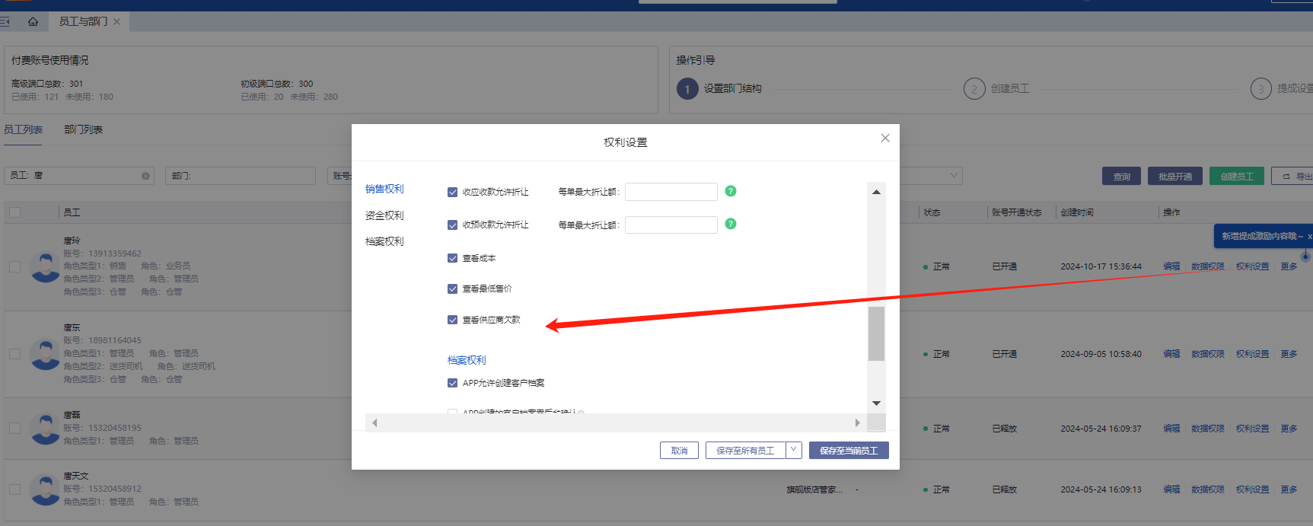
Task: Close the 员工与部门 tab
Action: [116, 22]
